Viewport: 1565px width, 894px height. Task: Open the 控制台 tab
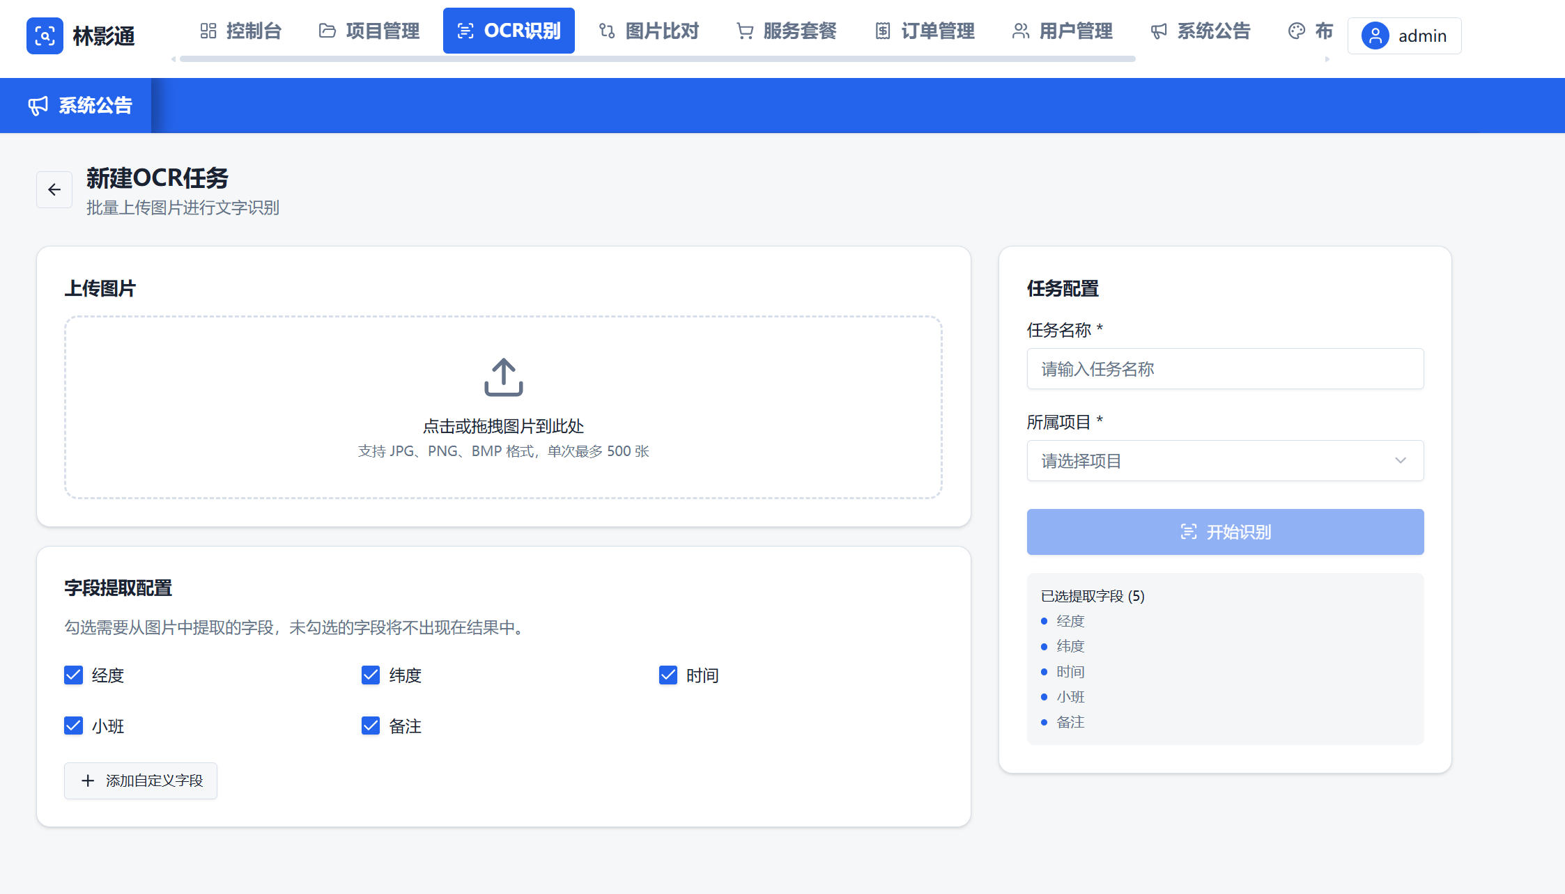(x=240, y=31)
